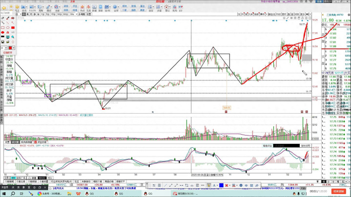Image resolution: width=351 pixels, height=197 pixels.
Task: Switch to the 60分 period tab
Action: [x=65, y=14]
